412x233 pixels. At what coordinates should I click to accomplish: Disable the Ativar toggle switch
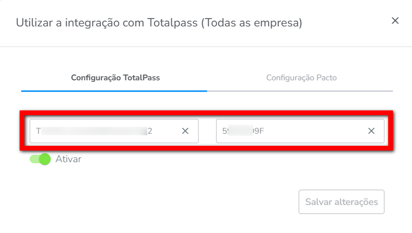[x=40, y=159]
